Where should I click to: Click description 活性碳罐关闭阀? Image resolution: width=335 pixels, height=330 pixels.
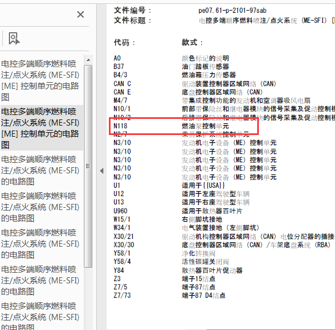(206, 262)
